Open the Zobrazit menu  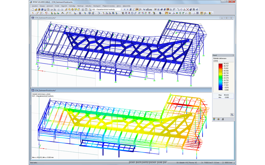50,6
